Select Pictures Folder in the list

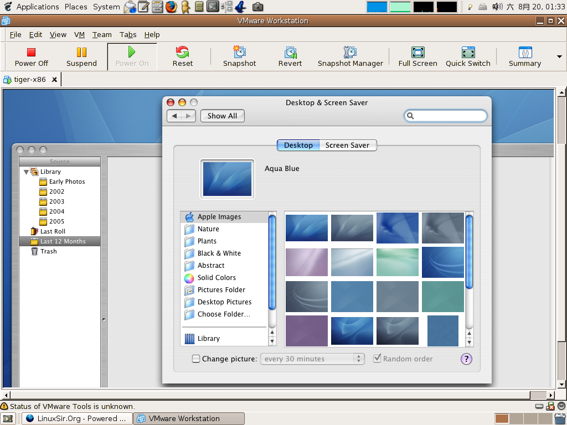point(225,290)
